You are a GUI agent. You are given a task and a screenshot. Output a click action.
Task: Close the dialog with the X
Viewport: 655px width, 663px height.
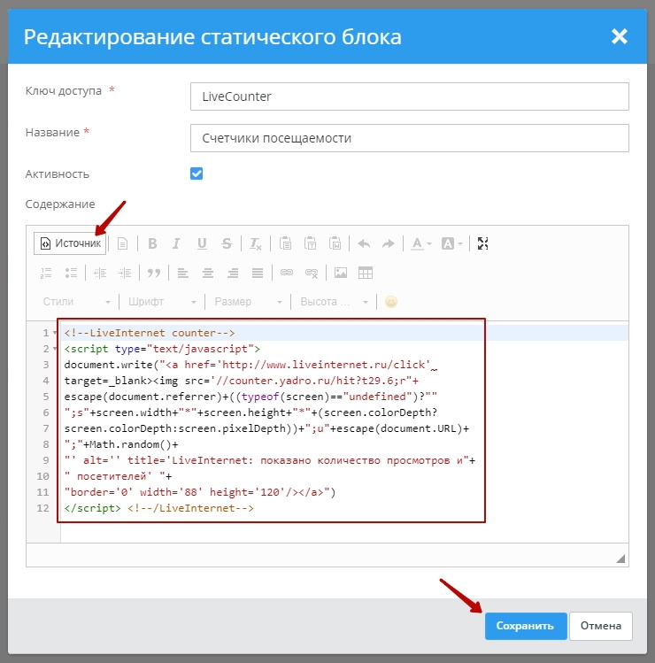(x=620, y=37)
